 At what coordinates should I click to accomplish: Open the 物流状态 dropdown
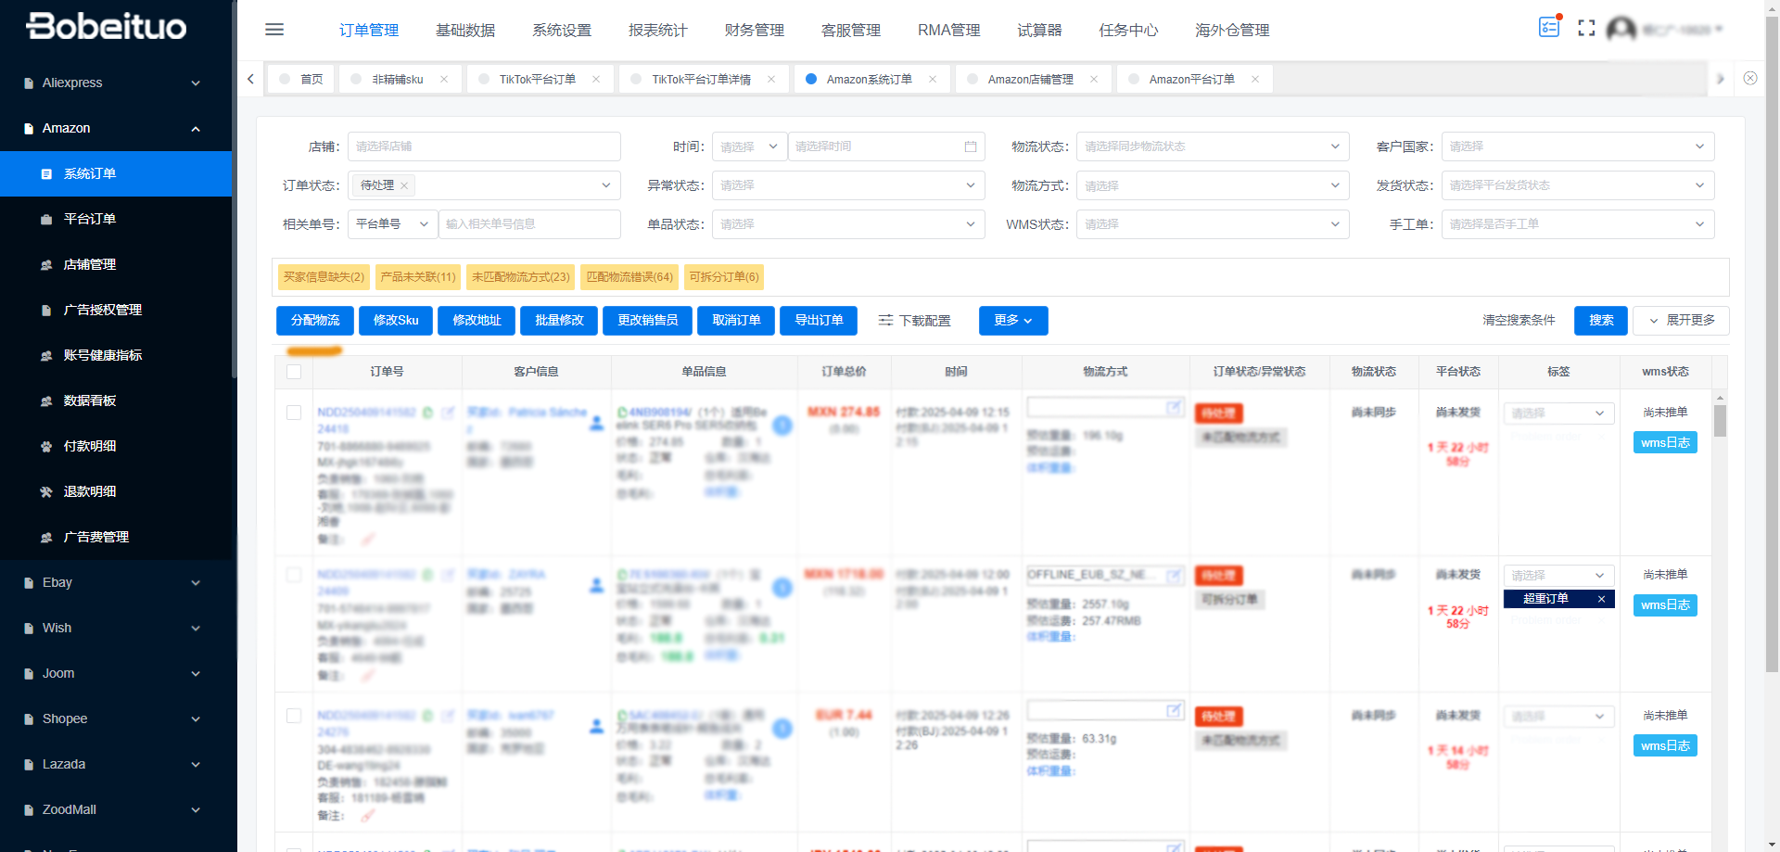pos(1212,146)
